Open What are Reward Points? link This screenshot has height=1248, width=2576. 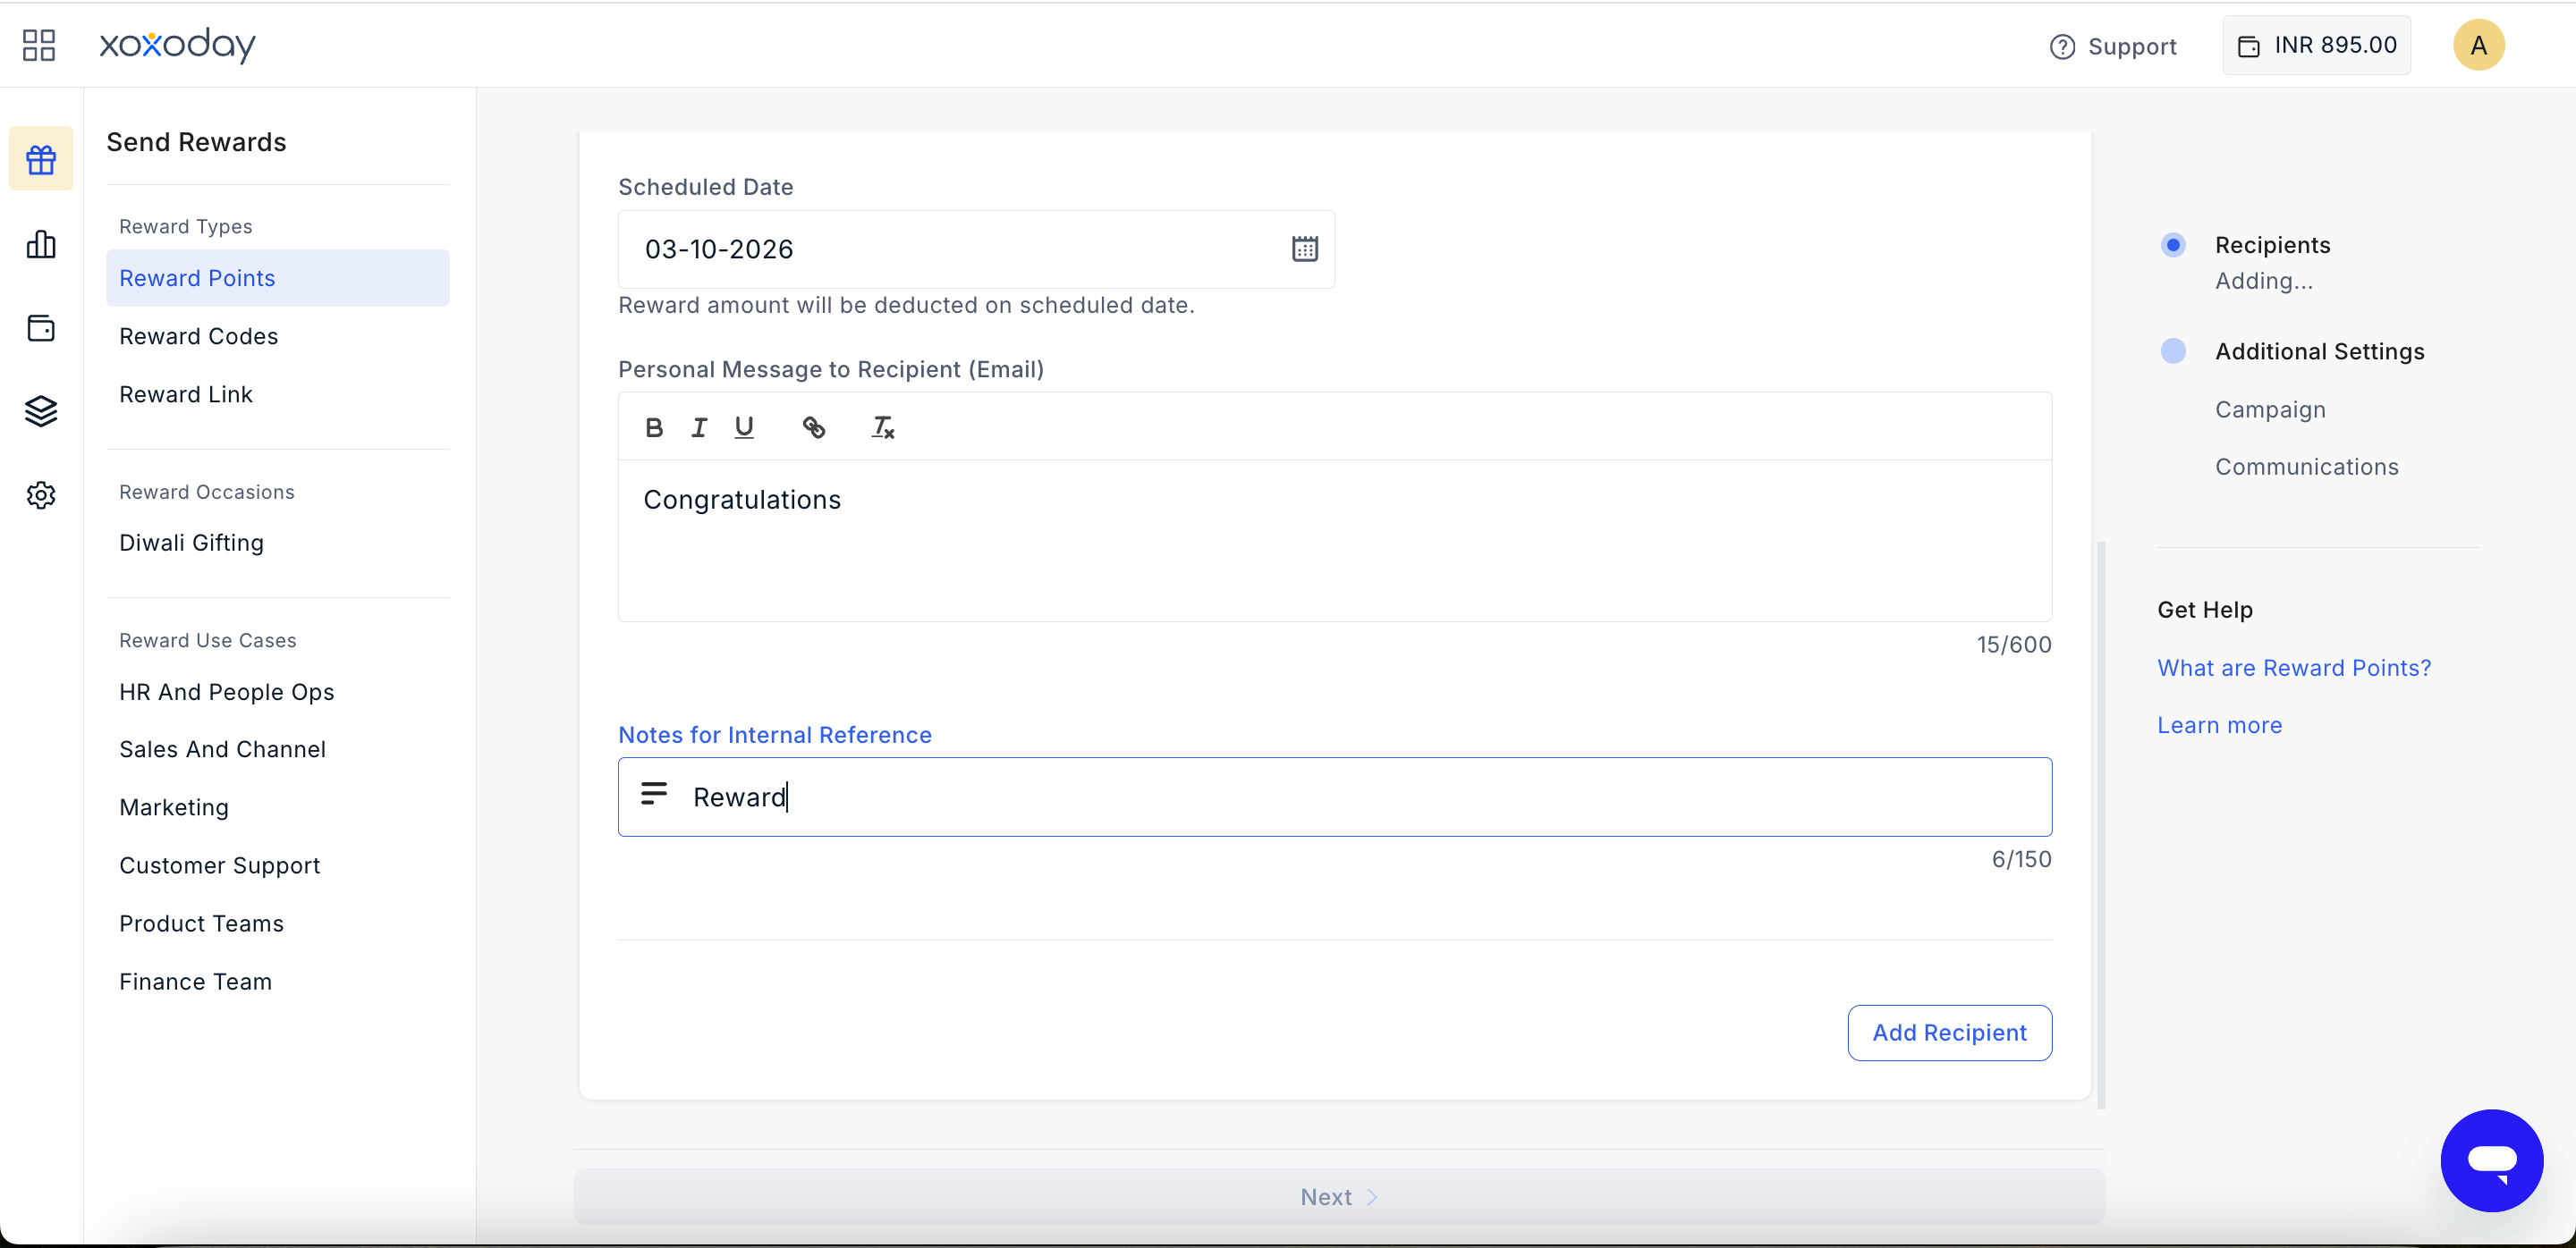(x=2294, y=668)
